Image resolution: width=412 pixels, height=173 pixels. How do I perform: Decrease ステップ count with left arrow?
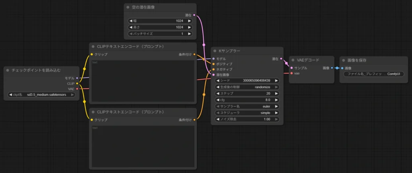click(218, 94)
